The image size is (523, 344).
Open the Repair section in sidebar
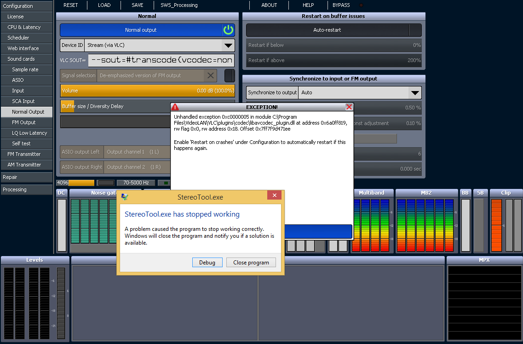click(x=26, y=177)
